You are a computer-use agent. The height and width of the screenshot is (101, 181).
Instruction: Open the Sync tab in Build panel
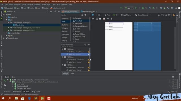click(x=14, y=77)
